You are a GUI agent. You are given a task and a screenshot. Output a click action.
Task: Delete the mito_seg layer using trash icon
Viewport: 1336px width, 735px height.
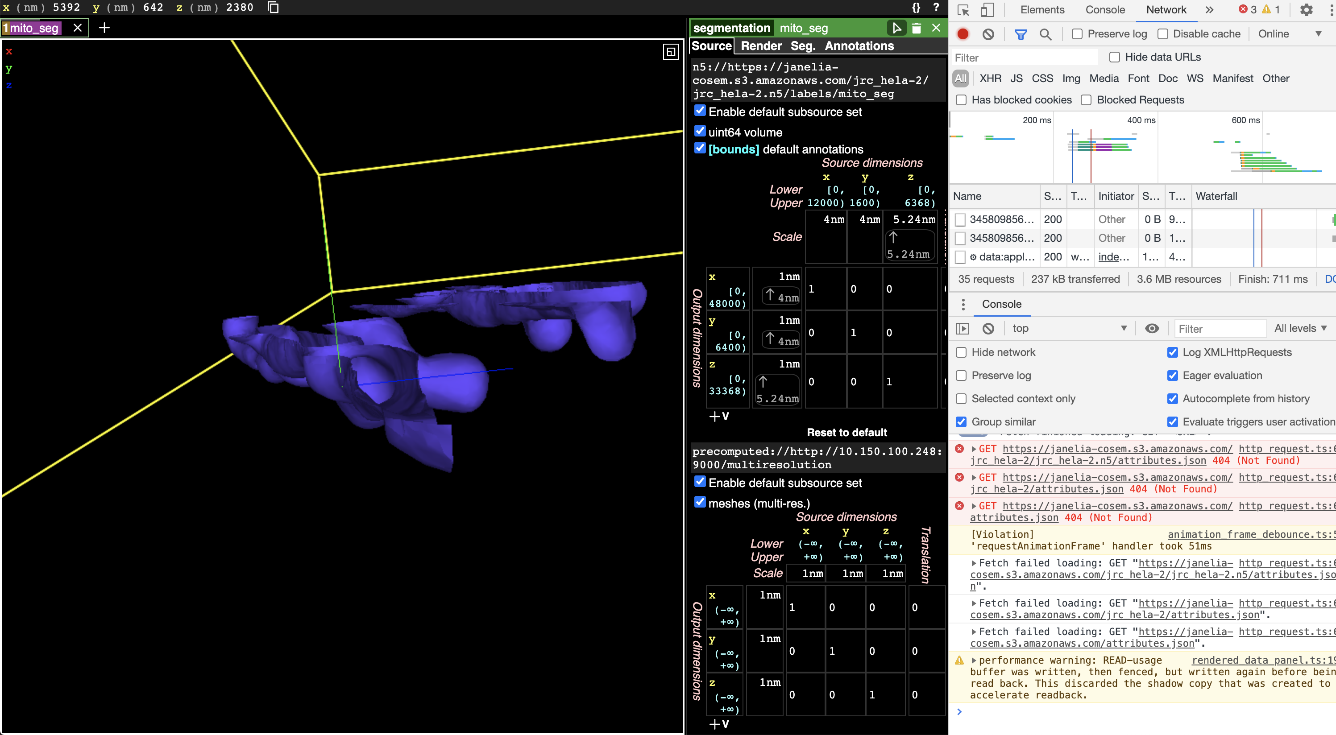click(917, 28)
